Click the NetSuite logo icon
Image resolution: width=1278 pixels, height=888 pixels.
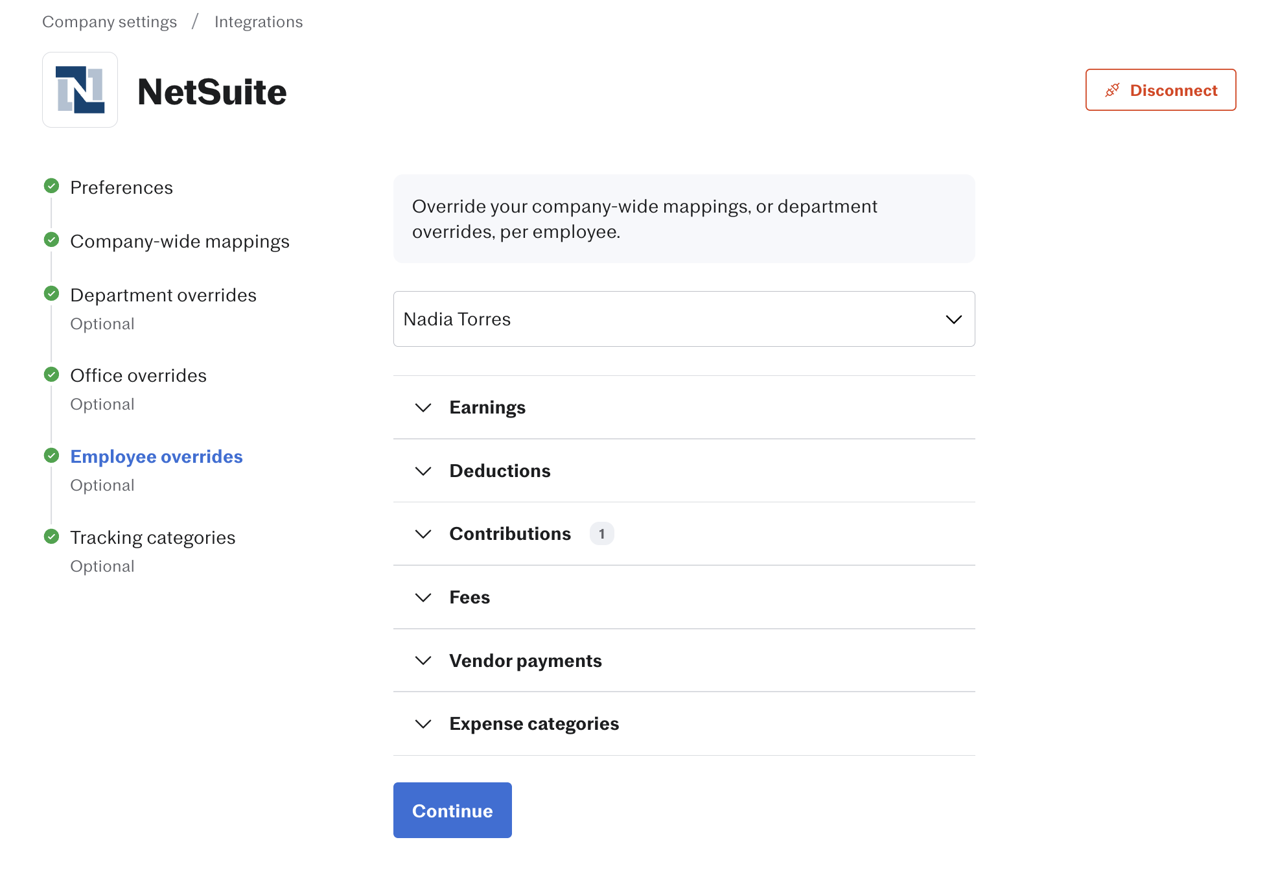pos(80,90)
